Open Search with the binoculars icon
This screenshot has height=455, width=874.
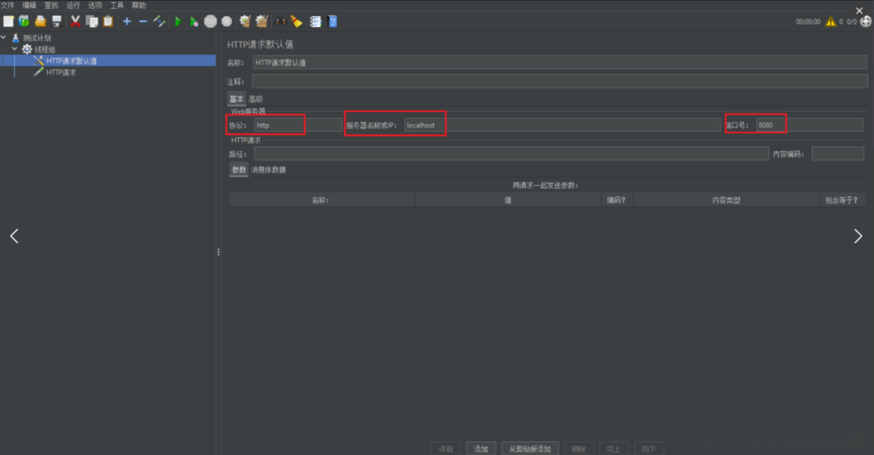280,21
